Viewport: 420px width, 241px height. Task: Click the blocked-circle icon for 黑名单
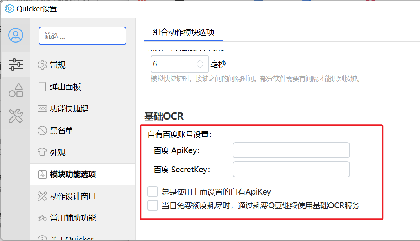(42, 130)
